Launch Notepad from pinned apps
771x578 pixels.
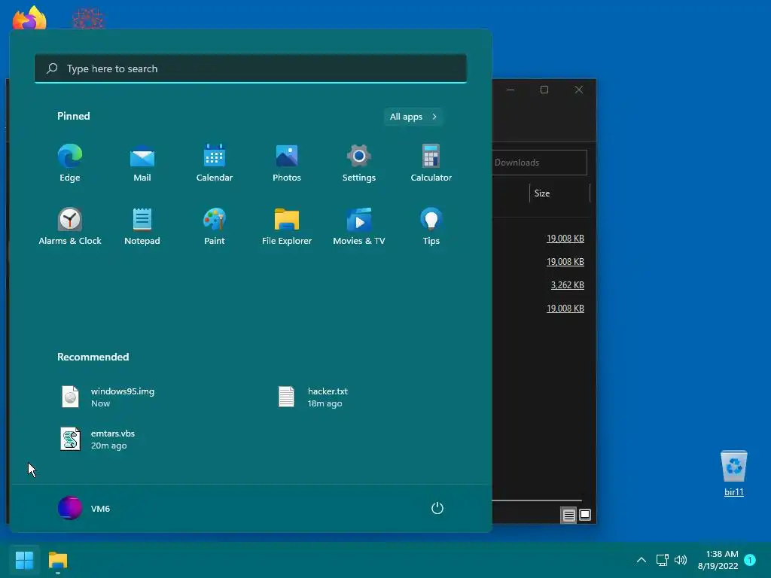point(142,227)
